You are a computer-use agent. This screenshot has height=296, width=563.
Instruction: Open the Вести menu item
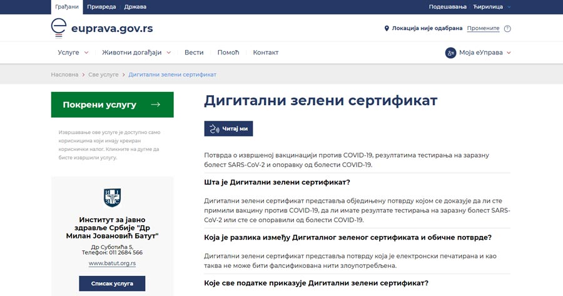(194, 53)
